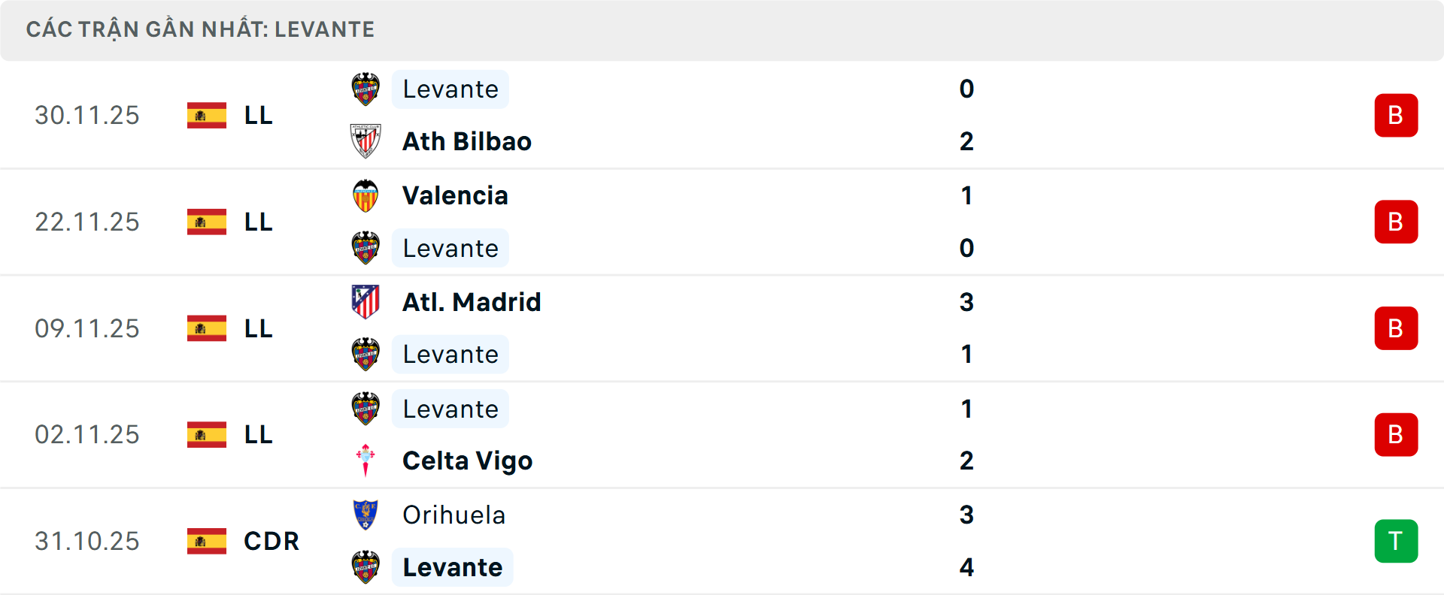Click green T result badge for Orihuela match
Screen dimensions: 1444x595
tap(1396, 541)
